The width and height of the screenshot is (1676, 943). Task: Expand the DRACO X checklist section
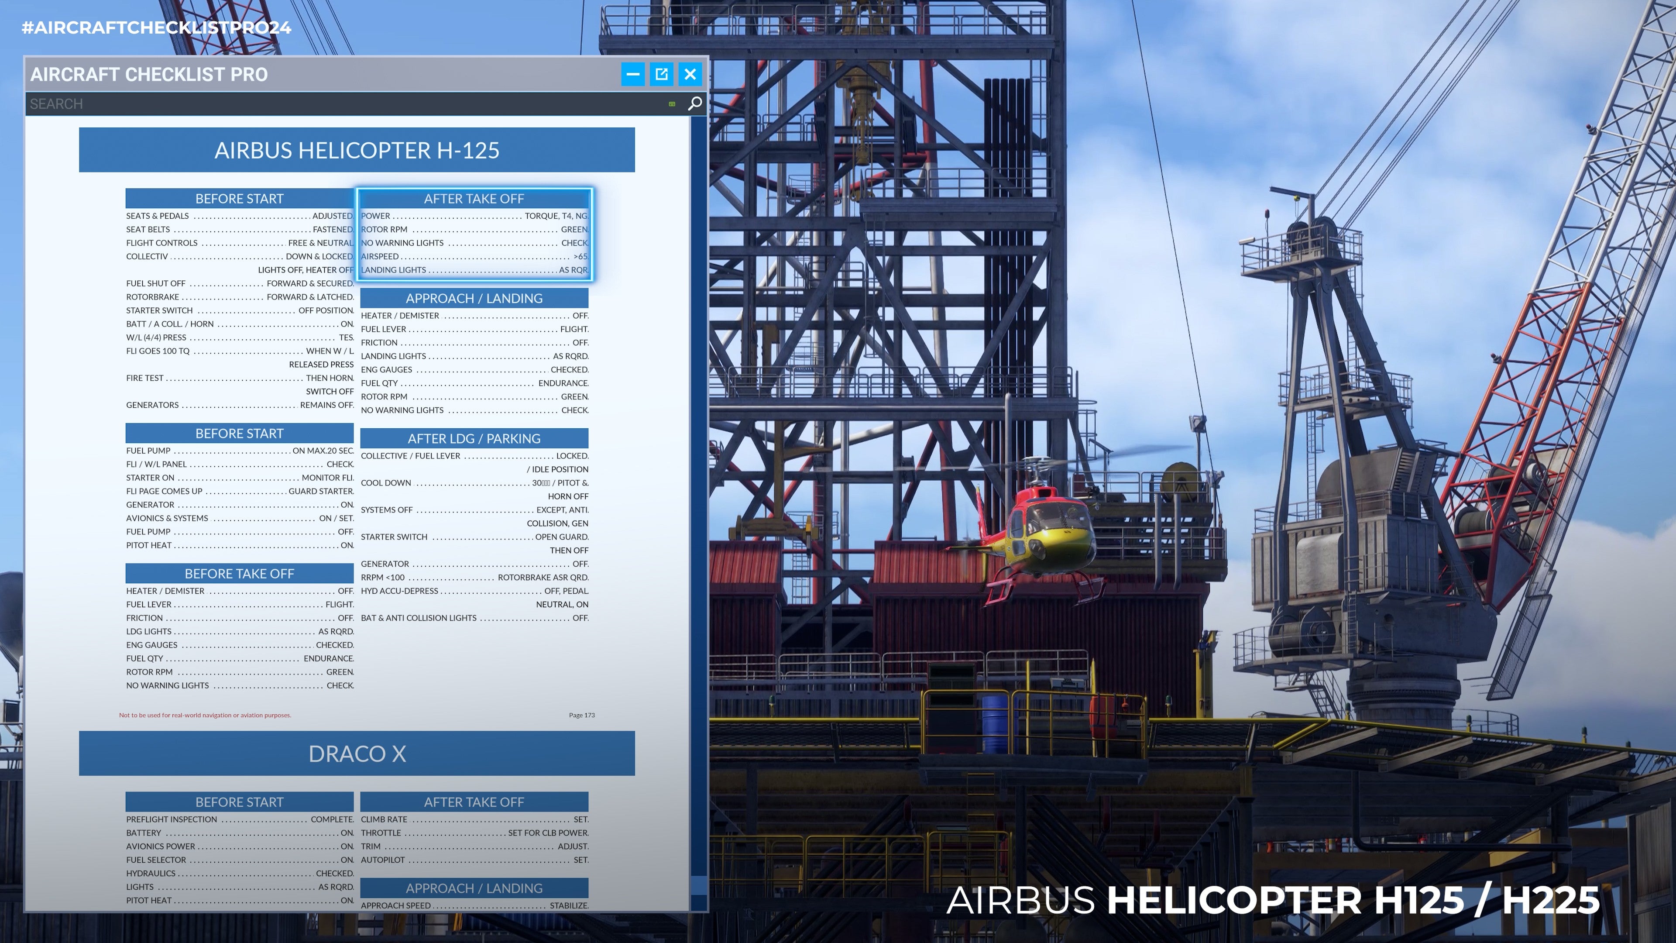(x=357, y=753)
